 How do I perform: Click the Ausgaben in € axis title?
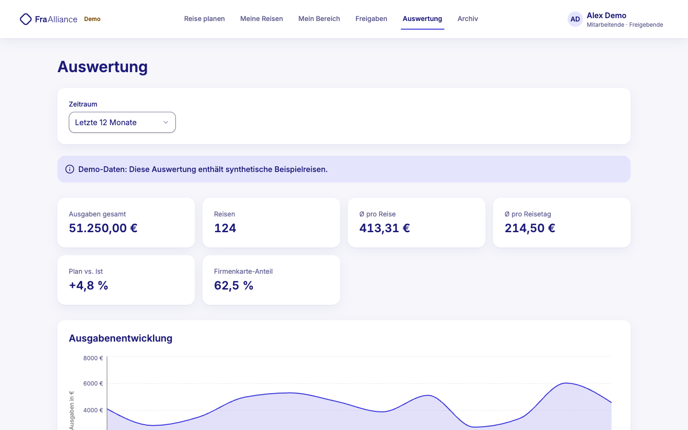(x=72, y=410)
